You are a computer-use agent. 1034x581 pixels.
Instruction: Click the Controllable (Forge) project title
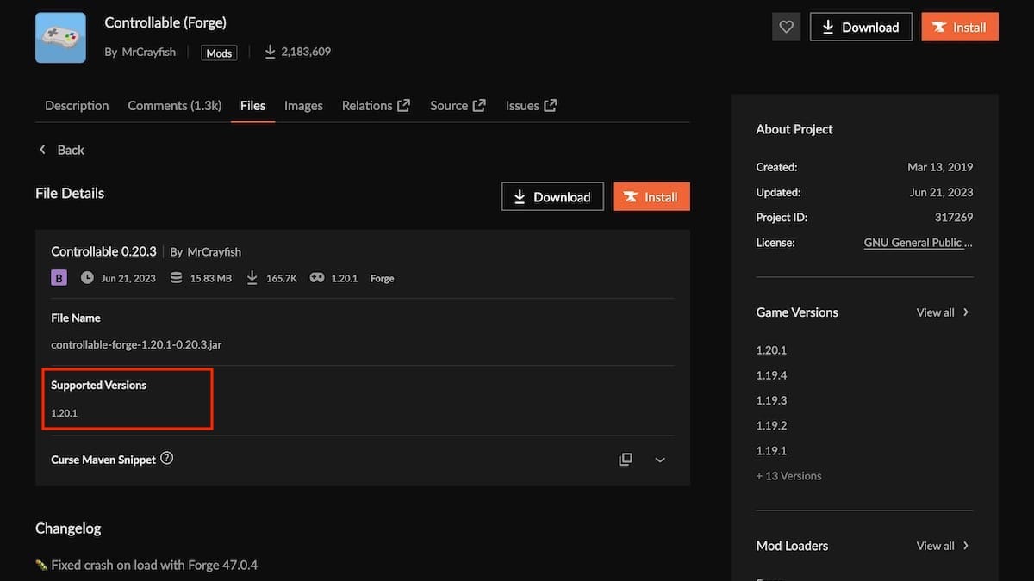165,22
